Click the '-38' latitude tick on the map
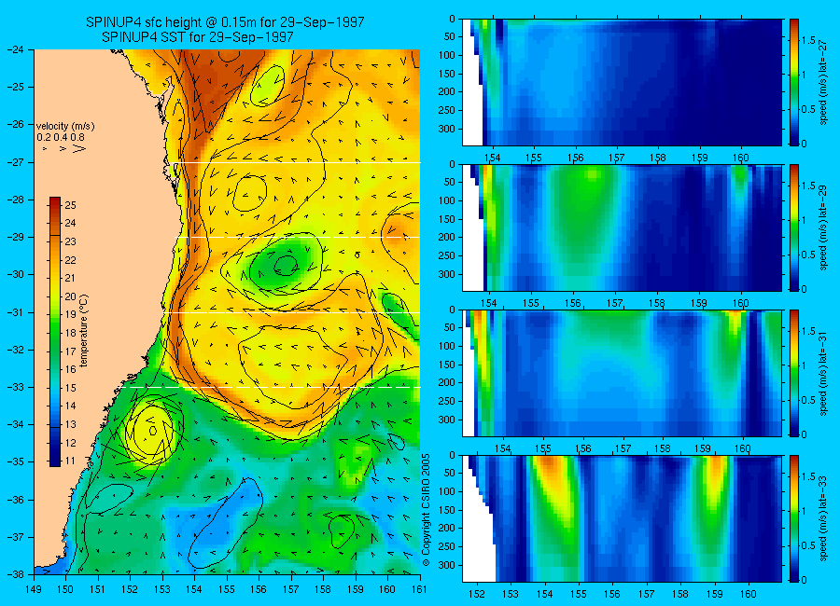 (x=16, y=574)
